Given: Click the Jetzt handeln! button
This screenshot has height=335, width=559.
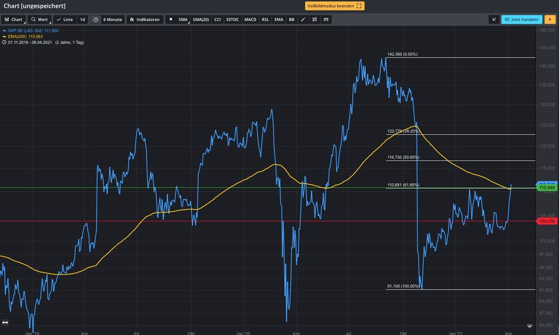Looking at the screenshot, I should [522, 20].
